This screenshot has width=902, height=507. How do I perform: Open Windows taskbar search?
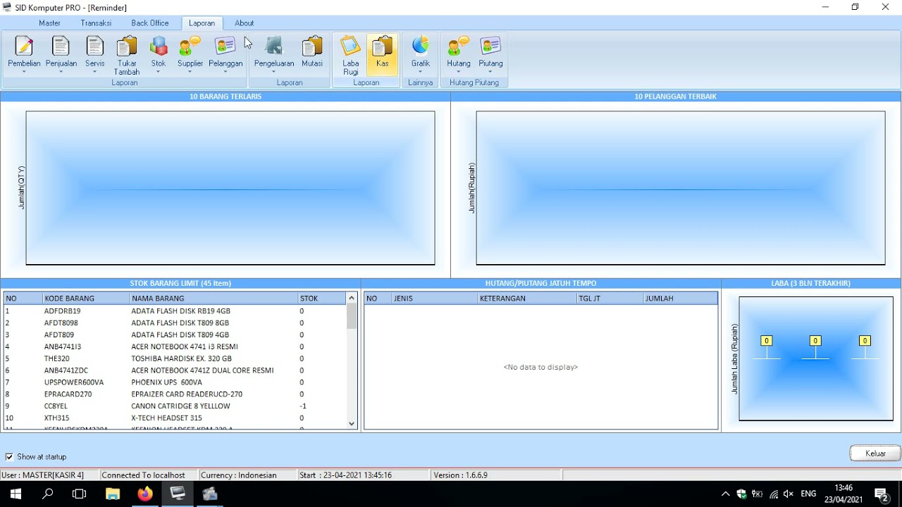coord(48,494)
